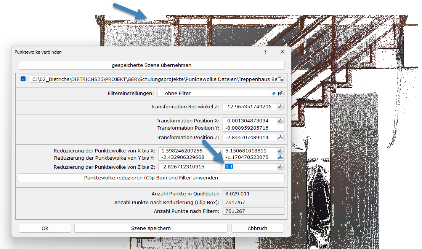The image size is (422, 249).
Task: Click pick icon for Transformation Position X
Action: pyautogui.click(x=281, y=121)
